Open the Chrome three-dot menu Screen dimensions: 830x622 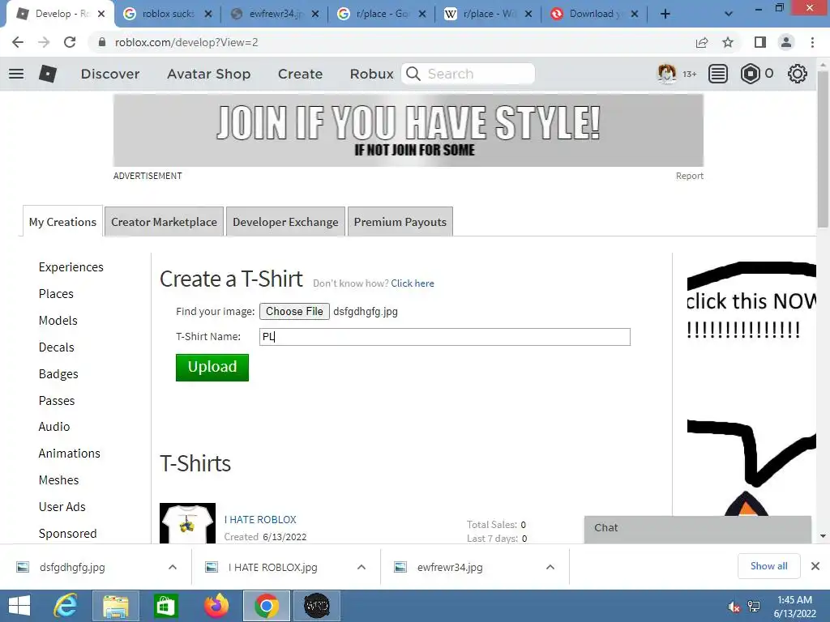(x=812, y=42)
